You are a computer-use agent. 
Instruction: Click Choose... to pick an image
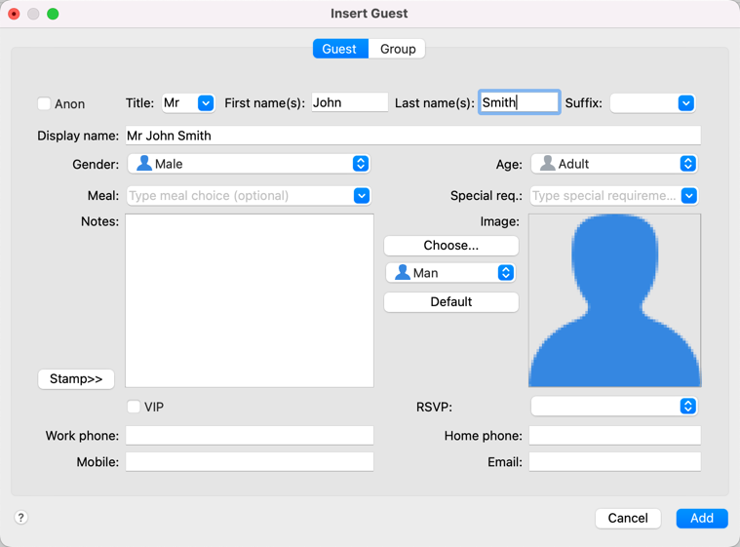[x=450, y=246]
